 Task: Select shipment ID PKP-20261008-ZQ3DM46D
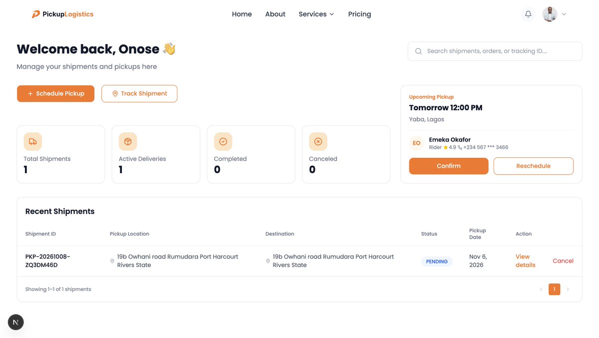pyautogui.click(x=47, y=261)
